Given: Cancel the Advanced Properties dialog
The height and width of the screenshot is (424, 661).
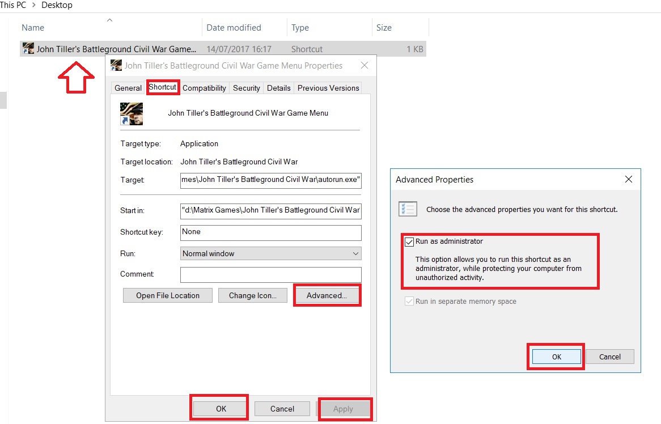Looking at the screenshot, I should 609,357.
